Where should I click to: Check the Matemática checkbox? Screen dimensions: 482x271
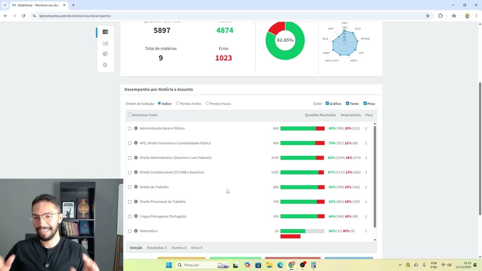[130, 231]
